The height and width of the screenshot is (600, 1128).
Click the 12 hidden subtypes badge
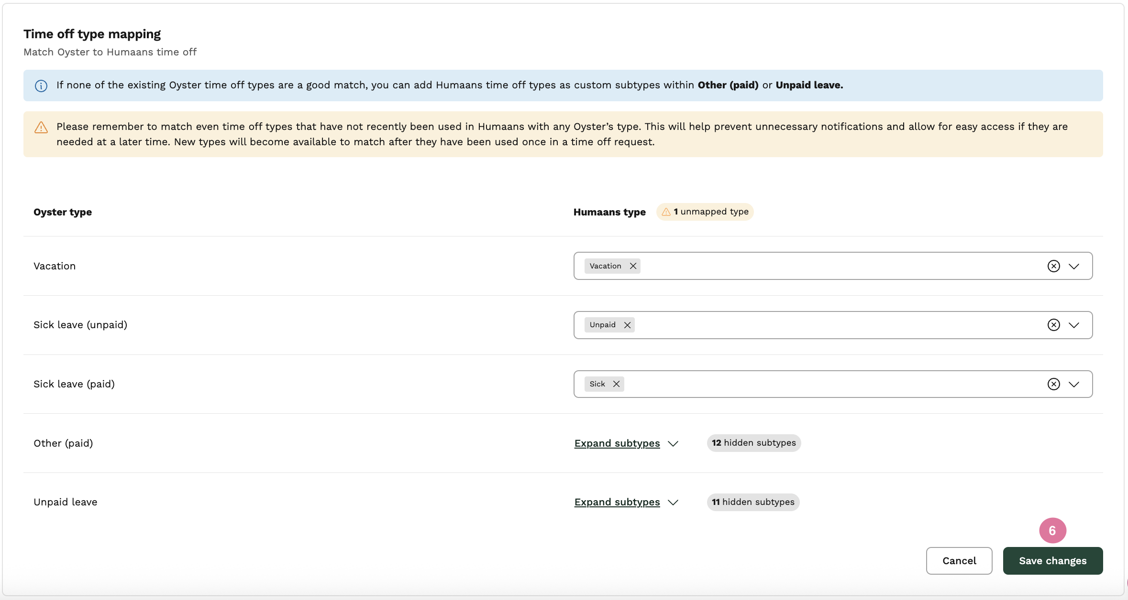click(754, 443)
